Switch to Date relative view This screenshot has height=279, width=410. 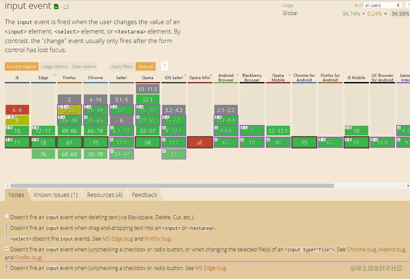point(84,66)
